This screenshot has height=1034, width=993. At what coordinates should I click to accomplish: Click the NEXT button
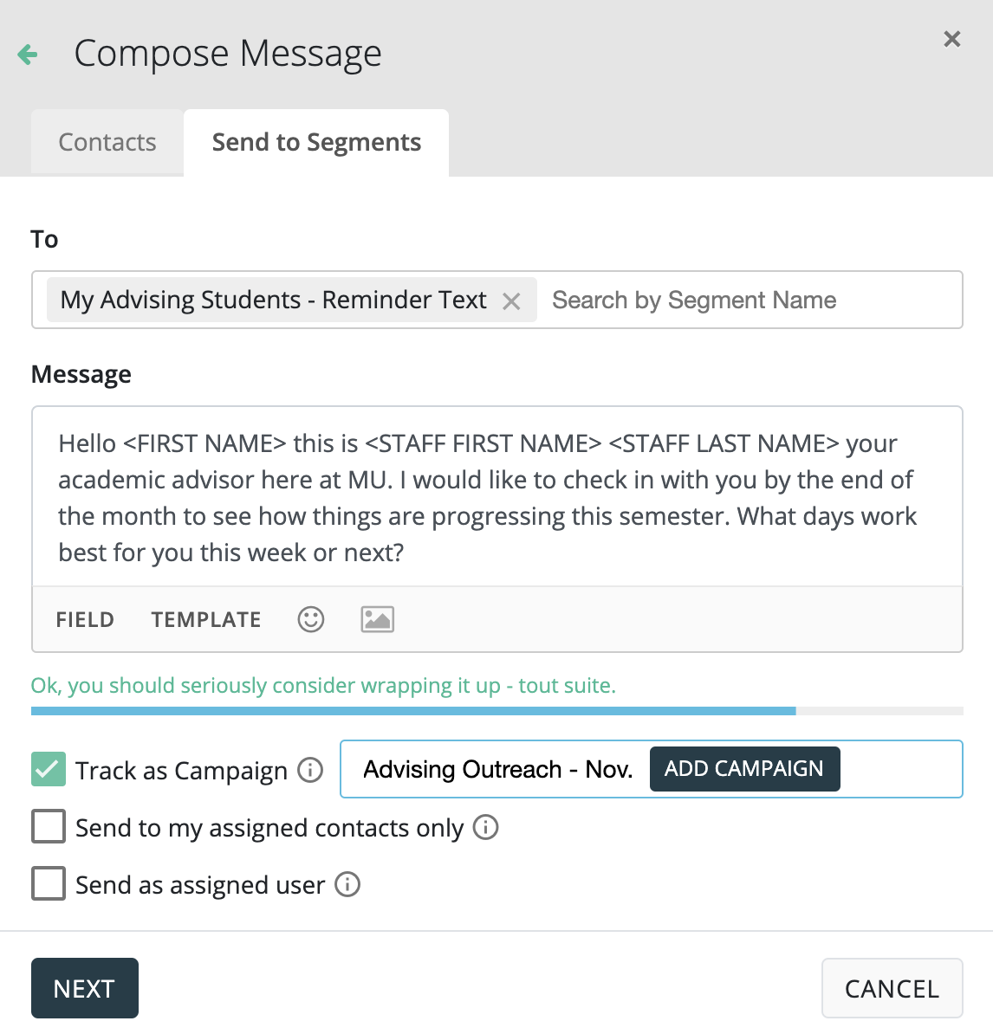[x=85, y=988]
